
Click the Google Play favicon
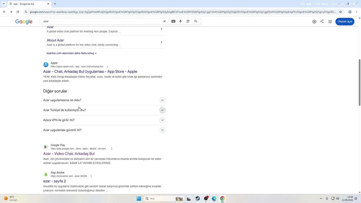point(46,147)
